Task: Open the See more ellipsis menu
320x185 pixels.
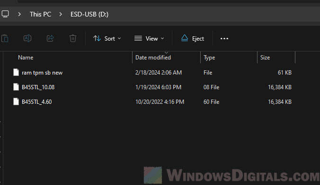Action: click(224, 39)
